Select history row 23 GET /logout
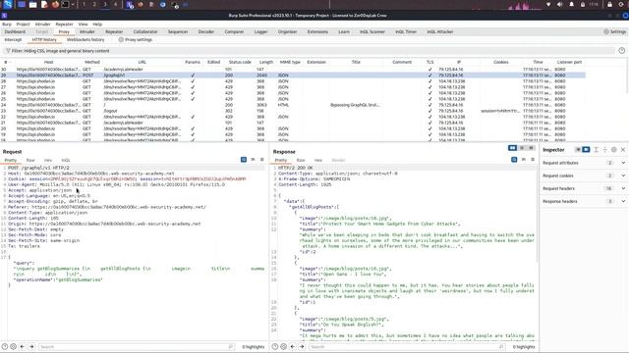 pos(293,111)
